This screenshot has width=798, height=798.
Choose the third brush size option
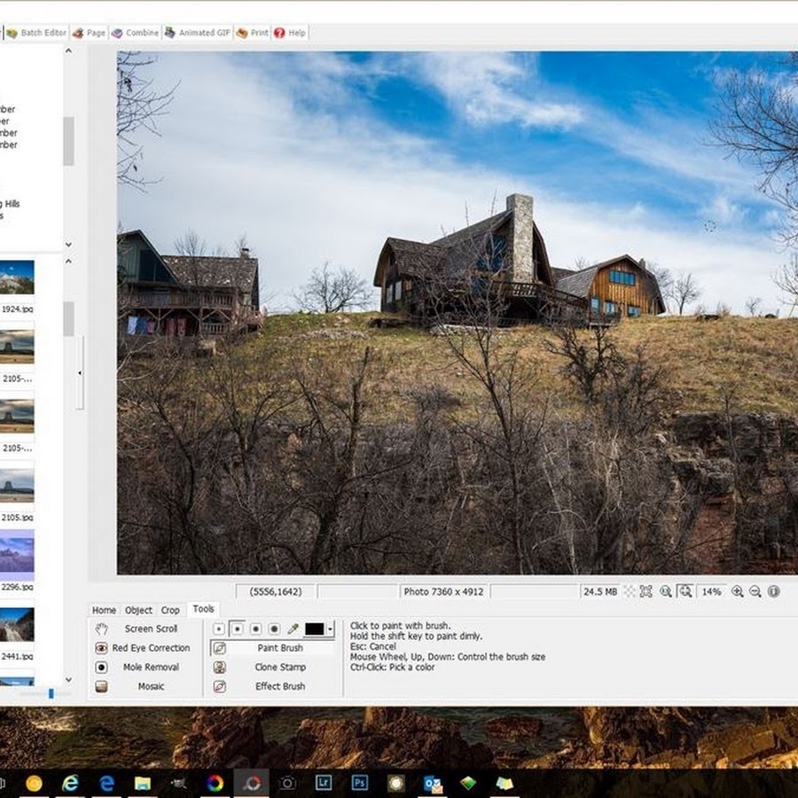coord(255,629)
